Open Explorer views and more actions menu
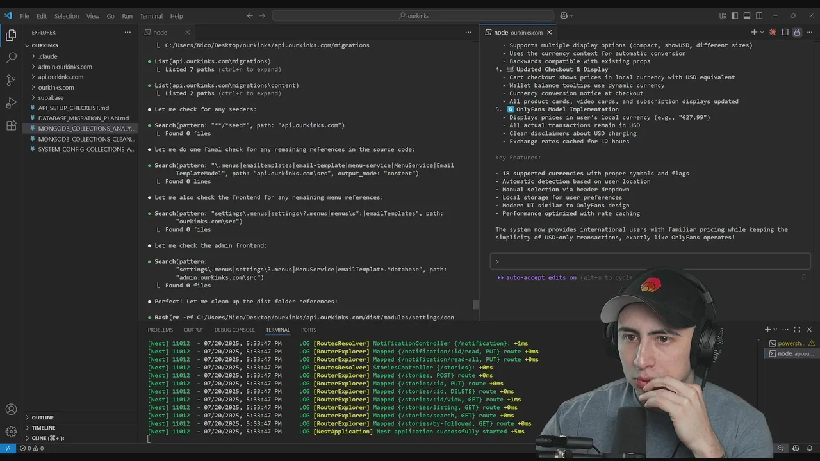Viewport: 820px width, 461px height. tap(127, 32)
